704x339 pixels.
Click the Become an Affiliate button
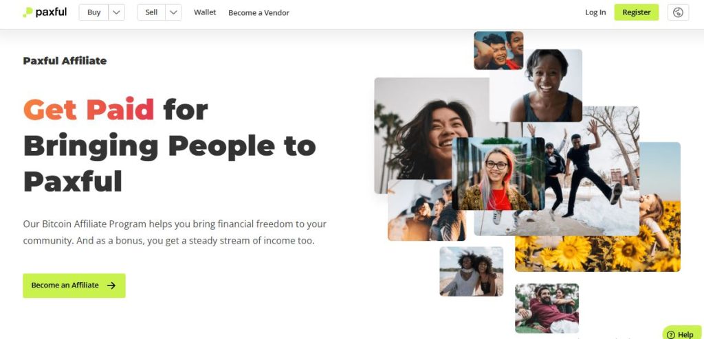pos(74,285)
